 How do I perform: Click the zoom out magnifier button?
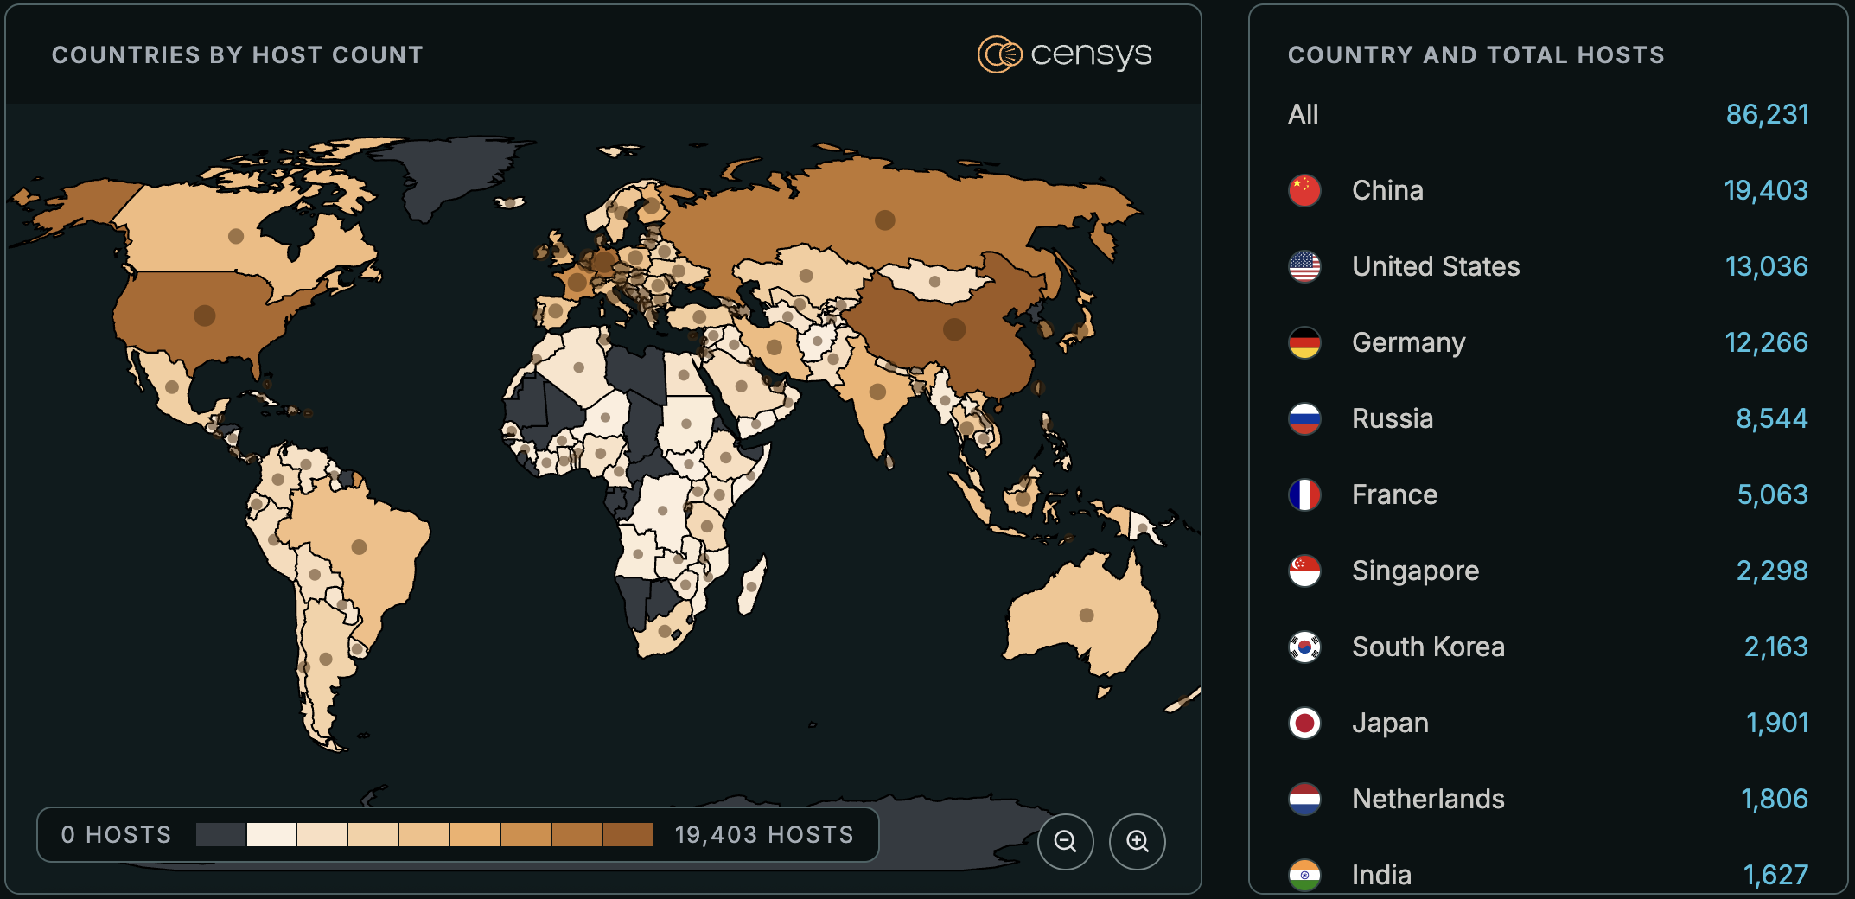tap(1066, 841)
